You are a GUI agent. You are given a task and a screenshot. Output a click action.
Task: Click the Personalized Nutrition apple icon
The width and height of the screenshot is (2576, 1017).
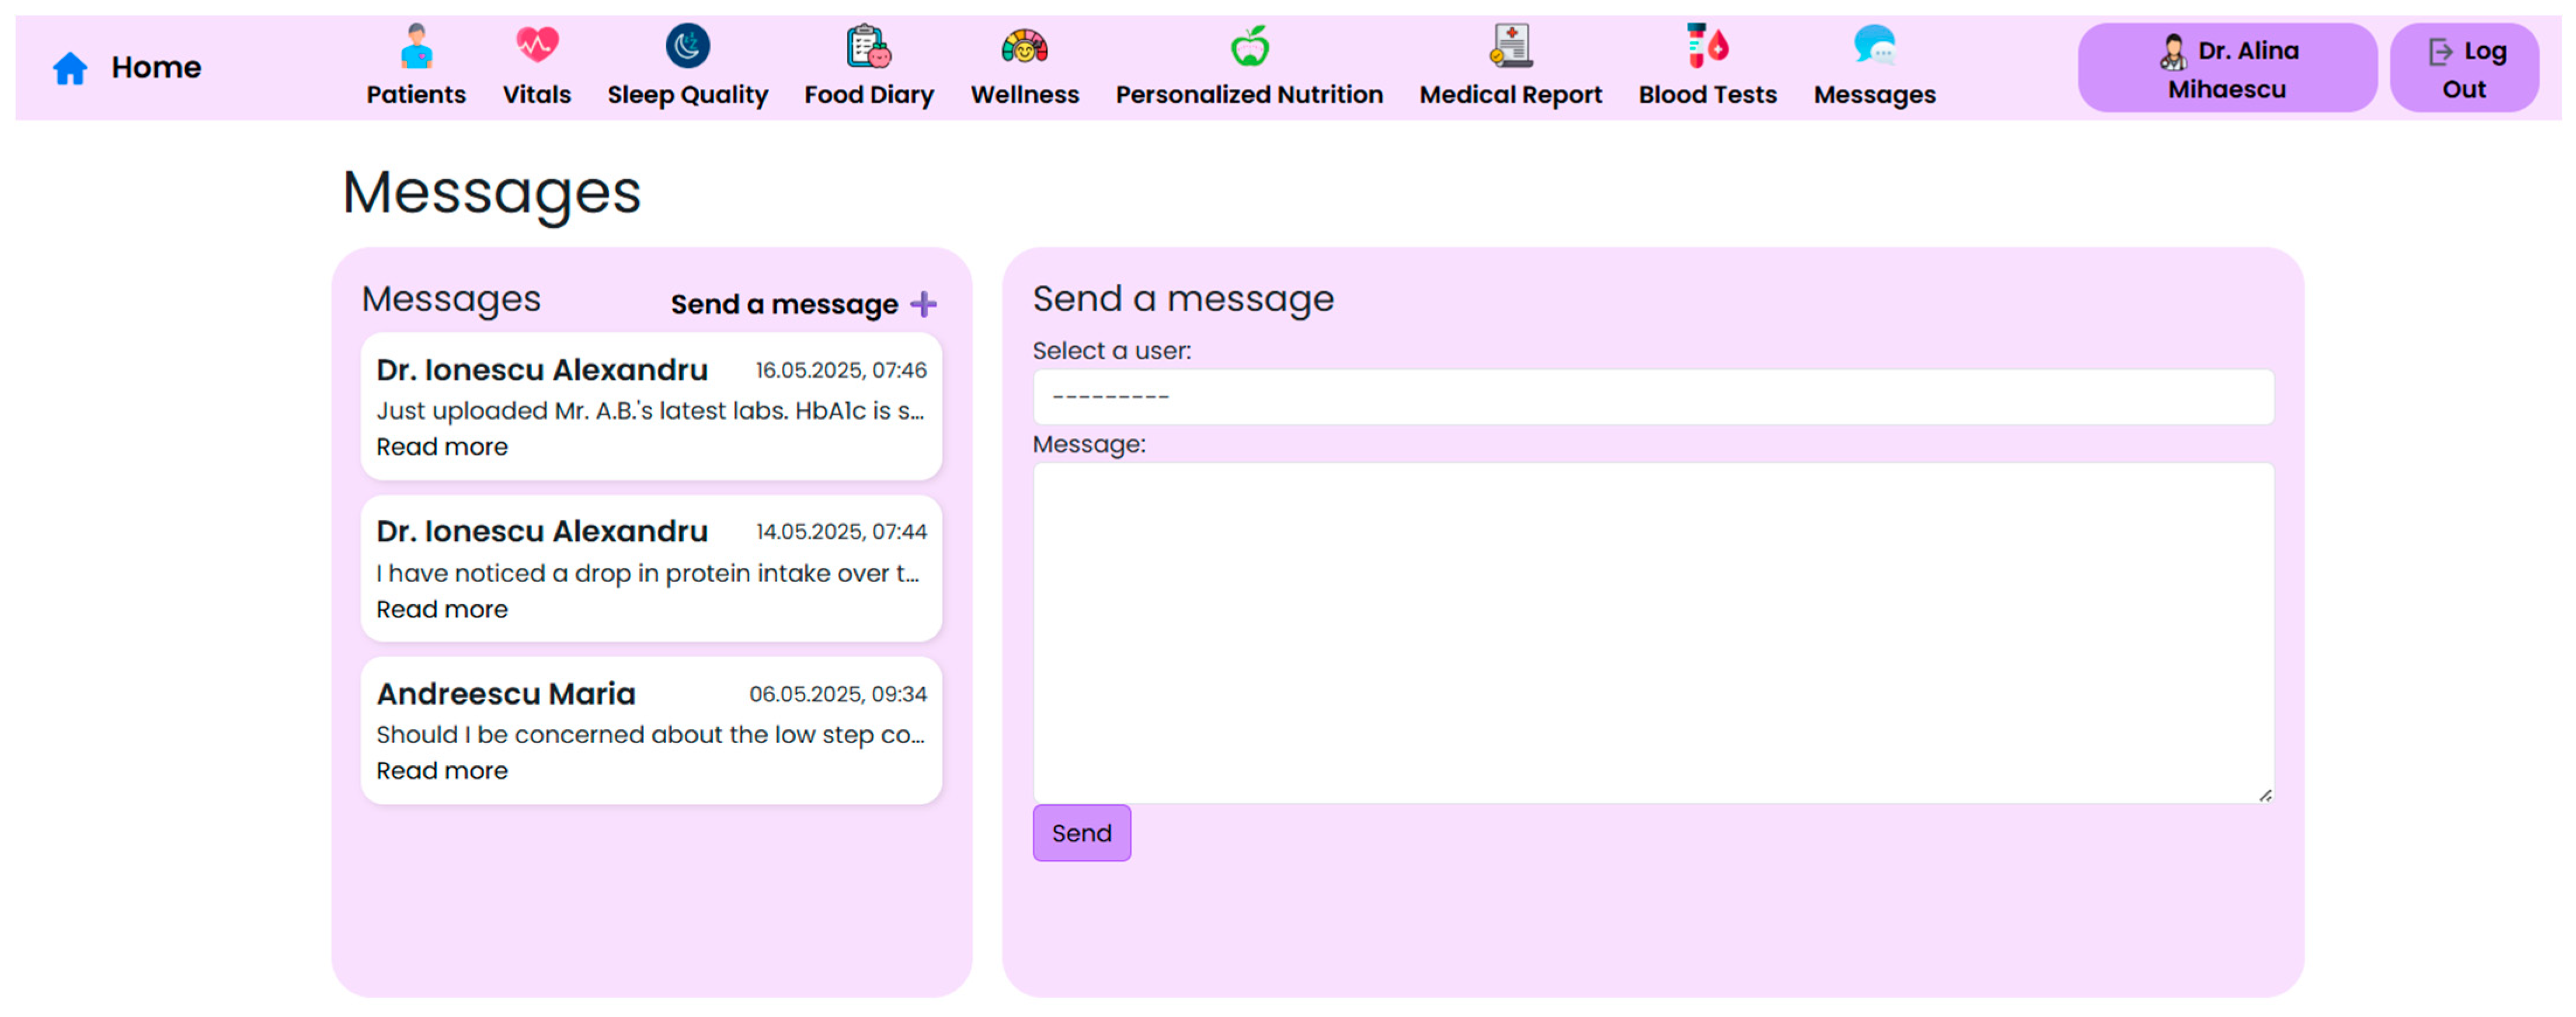pos(1249,46)
